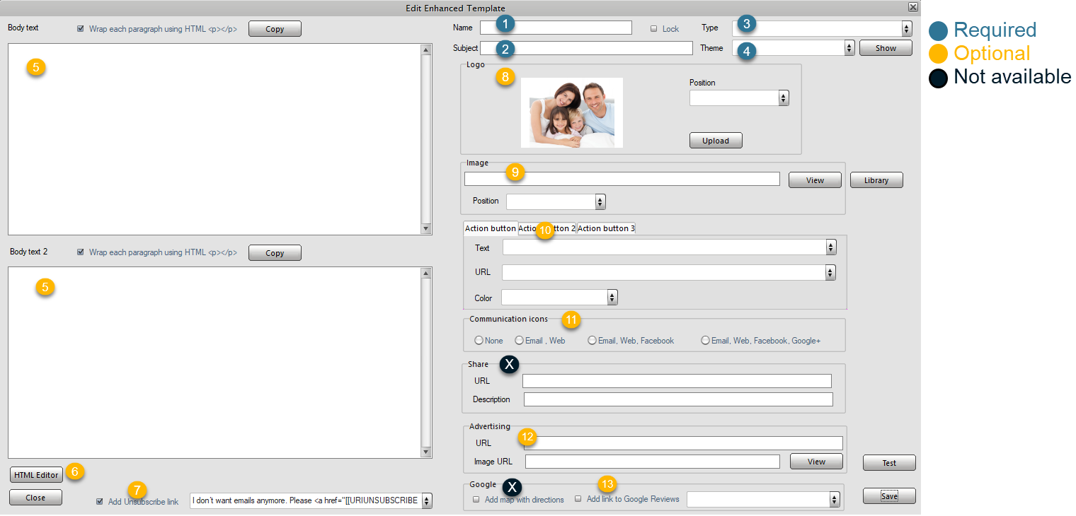Enable the Lock checkbox
This screenshot has width=1076, height=516.
click(x=653, y=29)
